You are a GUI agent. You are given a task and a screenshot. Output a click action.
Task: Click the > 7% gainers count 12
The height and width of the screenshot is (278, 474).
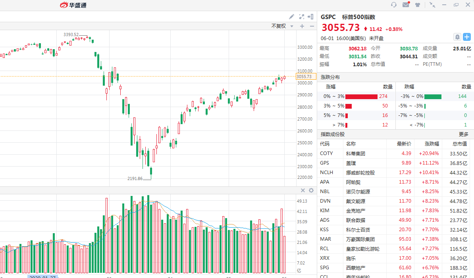tap(385, 125)
